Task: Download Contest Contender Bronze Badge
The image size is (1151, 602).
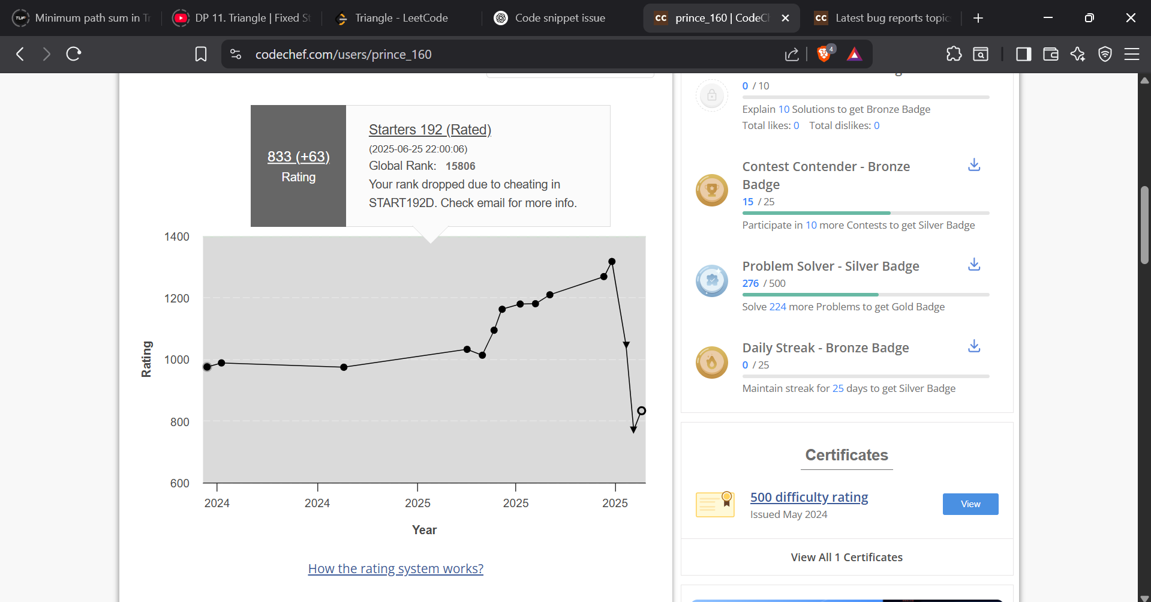Action: pyautogui.click(x=974, y=165)
